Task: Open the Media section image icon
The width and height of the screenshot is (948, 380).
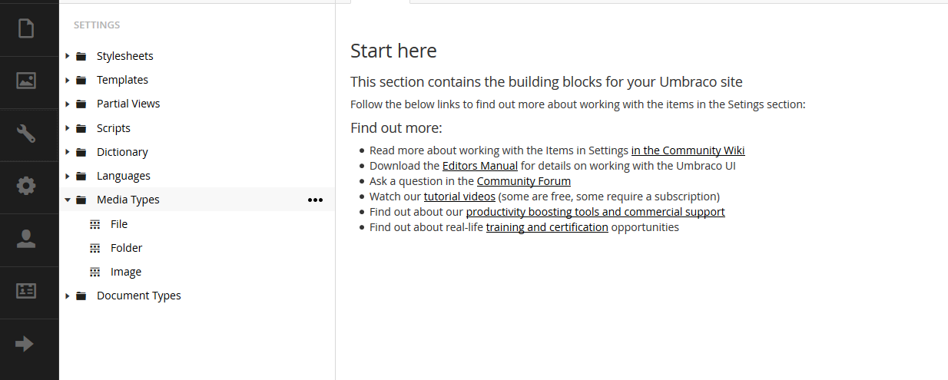Action: click(26, 80)
